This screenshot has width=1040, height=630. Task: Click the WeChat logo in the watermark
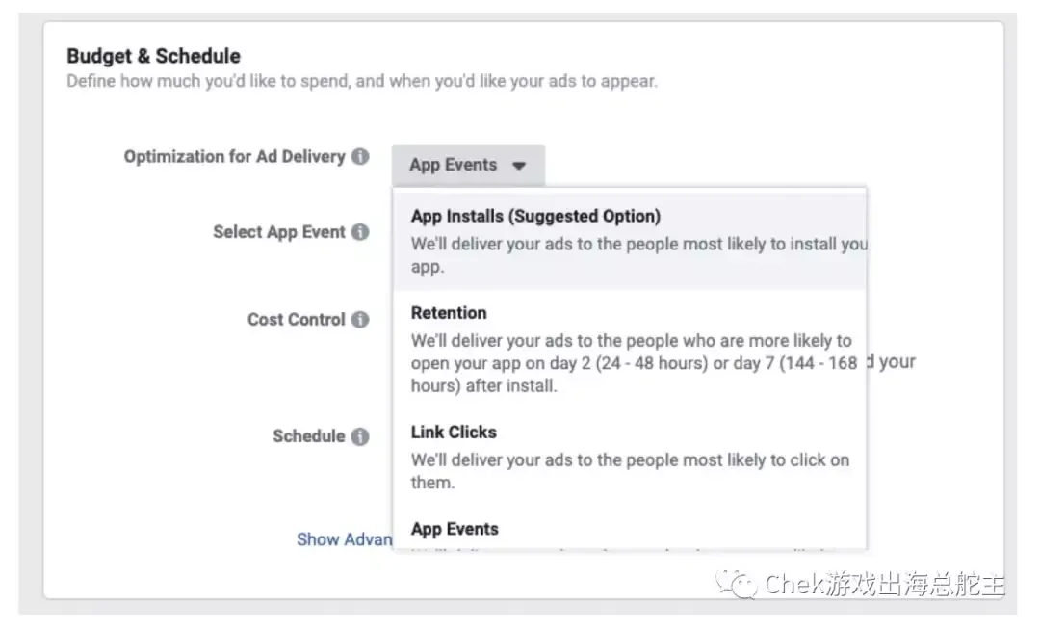[735, 584]
